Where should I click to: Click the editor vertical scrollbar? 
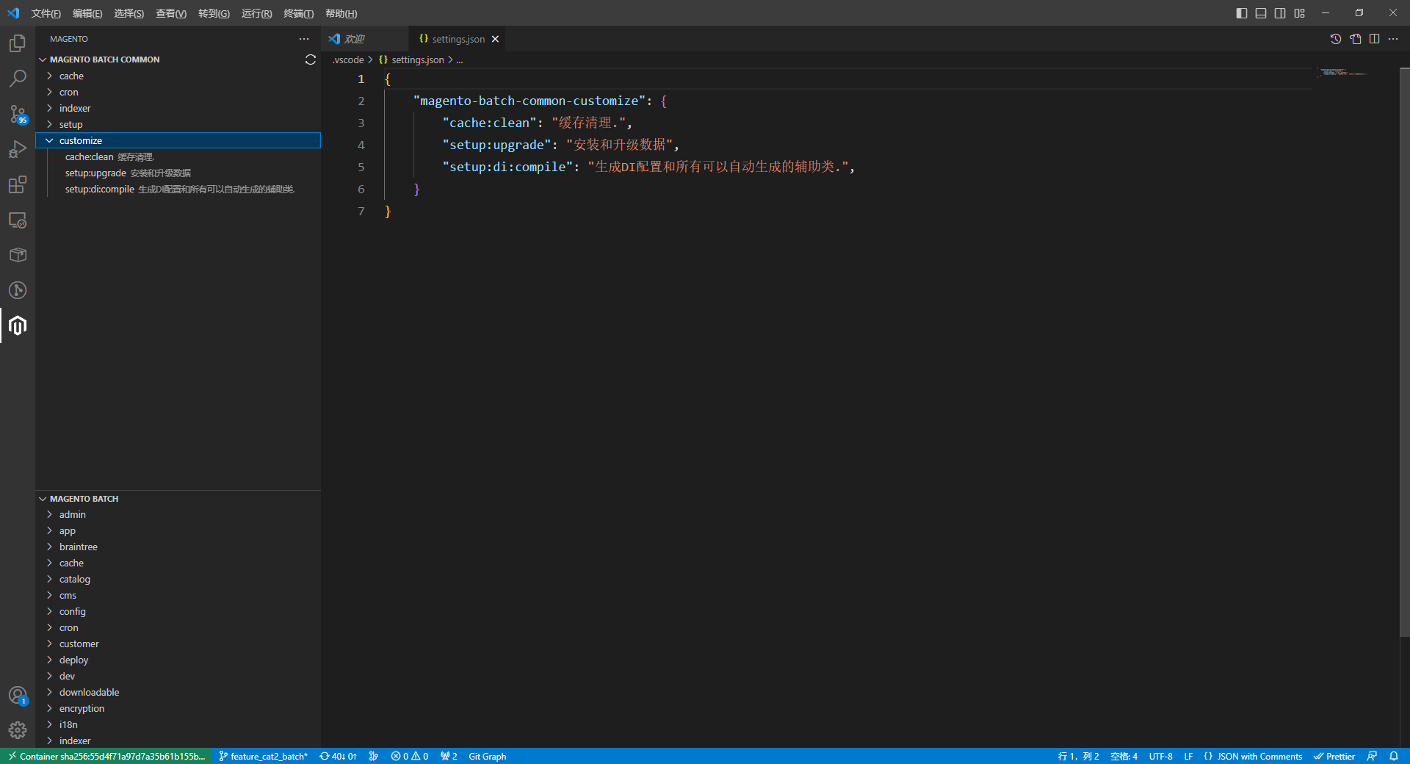pos(1404,353)
